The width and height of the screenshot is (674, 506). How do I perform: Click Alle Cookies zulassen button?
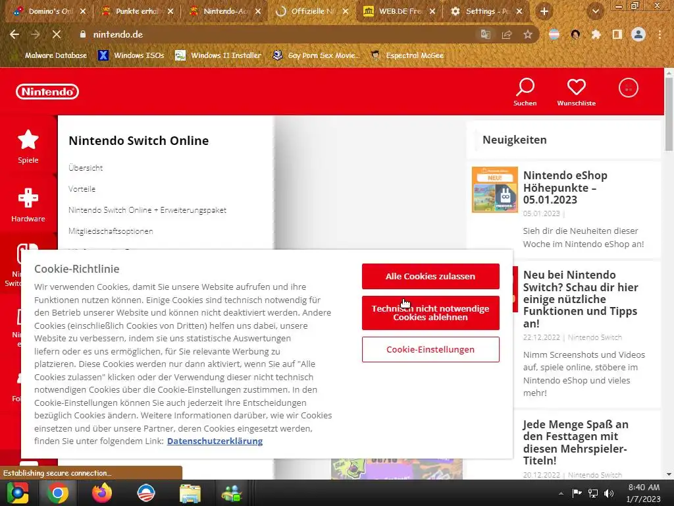click(x=430, y=276)
